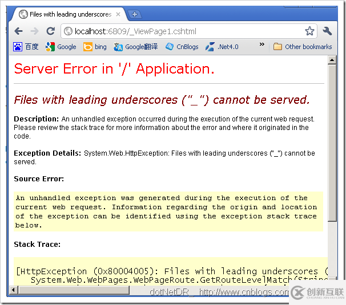
Task: Select the 'Files with leading underscores' tab
Action: tap(70, 14)
